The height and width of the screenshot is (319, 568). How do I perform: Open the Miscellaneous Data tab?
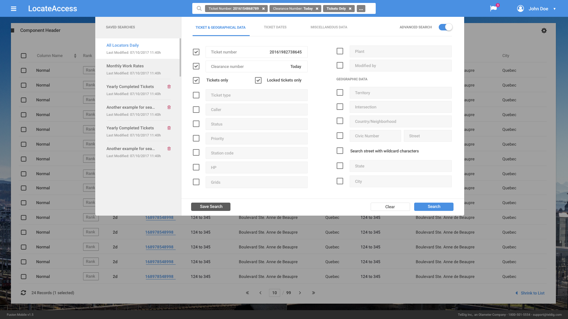click(x=329, y=27)
